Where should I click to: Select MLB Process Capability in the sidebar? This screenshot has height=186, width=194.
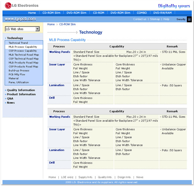(23, 47)
